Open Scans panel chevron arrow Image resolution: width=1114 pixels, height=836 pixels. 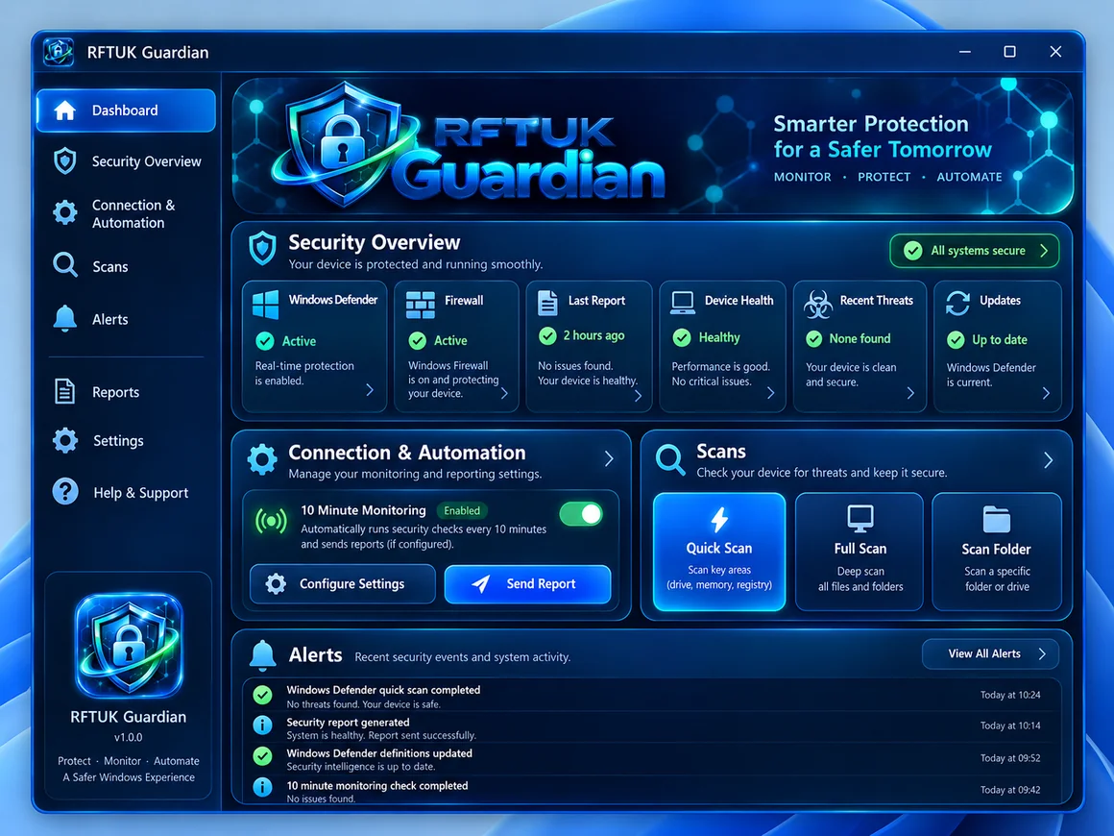pyautogui.click(x=1048, y=460)
